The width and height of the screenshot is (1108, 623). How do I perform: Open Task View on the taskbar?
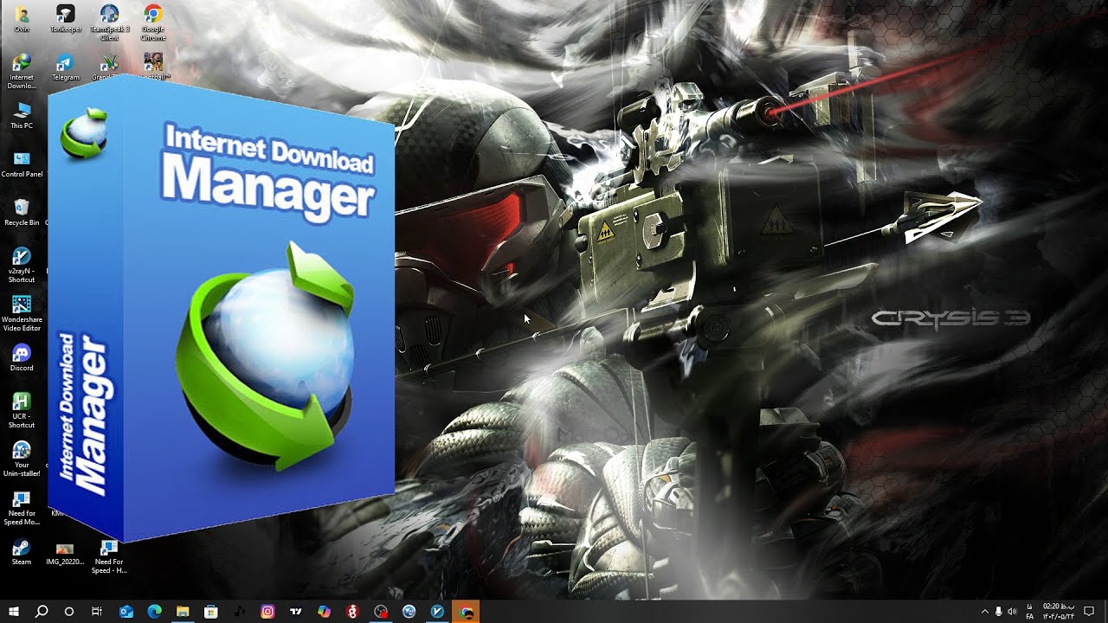(97, 612)
